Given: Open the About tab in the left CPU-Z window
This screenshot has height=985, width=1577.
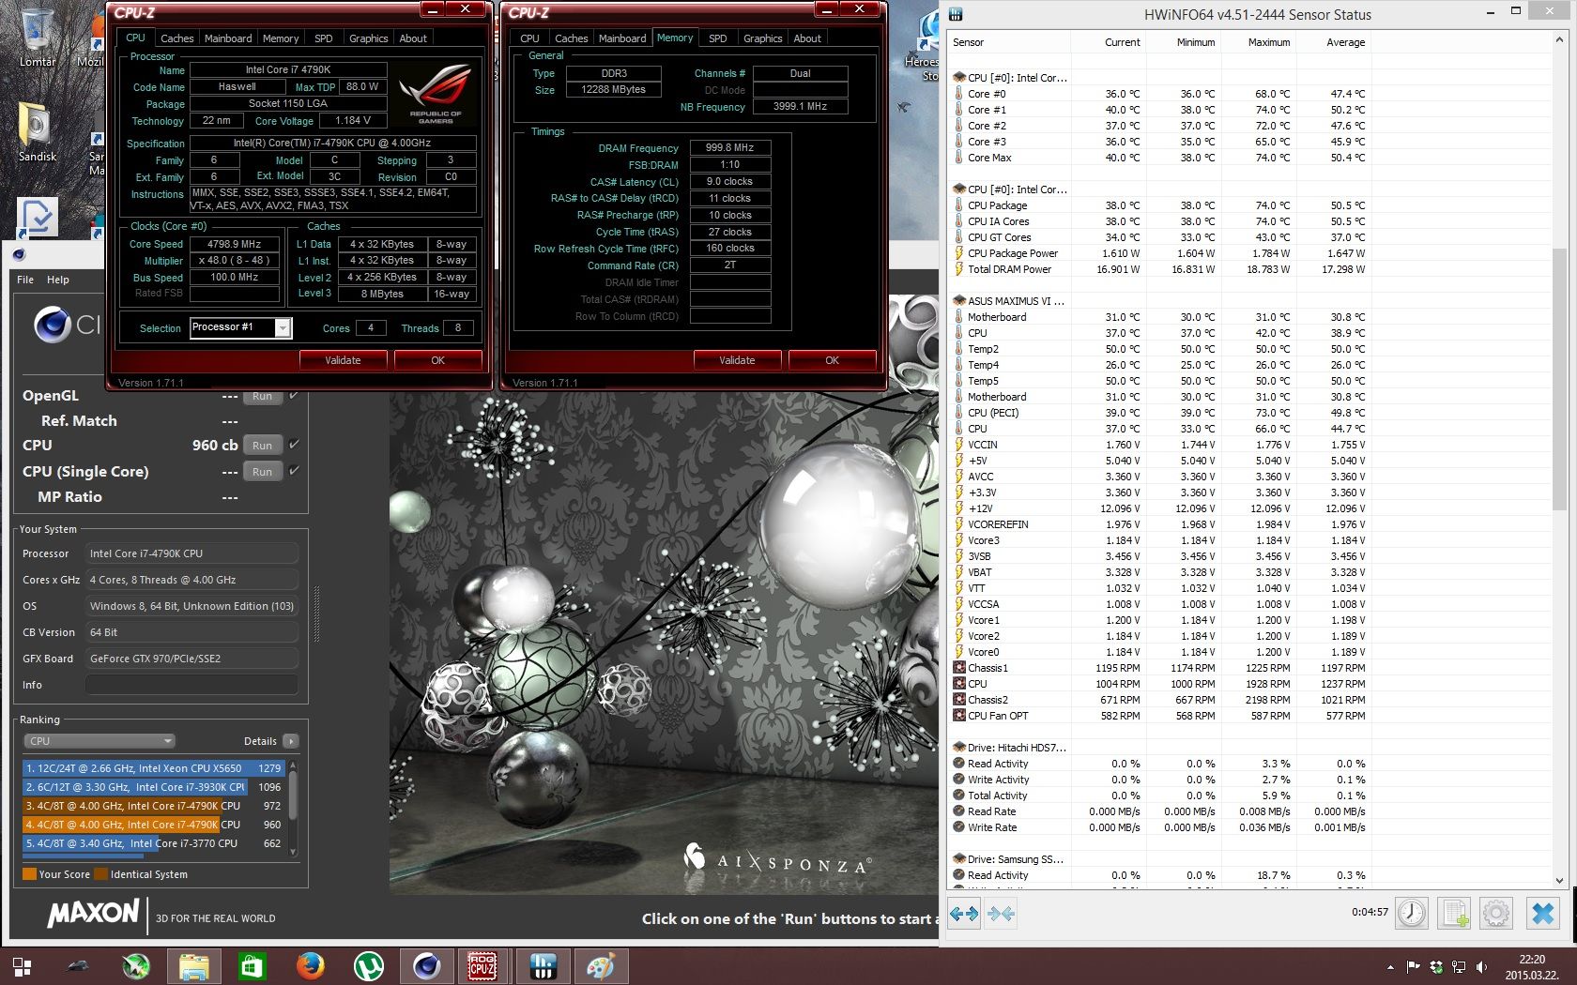Looking at the screenshot, I should pos(413,38).
